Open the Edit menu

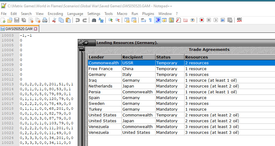coord(14,14)
